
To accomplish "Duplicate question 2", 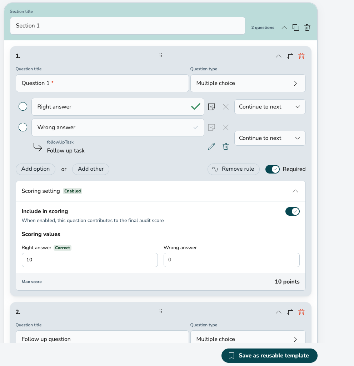I will pos(290,312).
